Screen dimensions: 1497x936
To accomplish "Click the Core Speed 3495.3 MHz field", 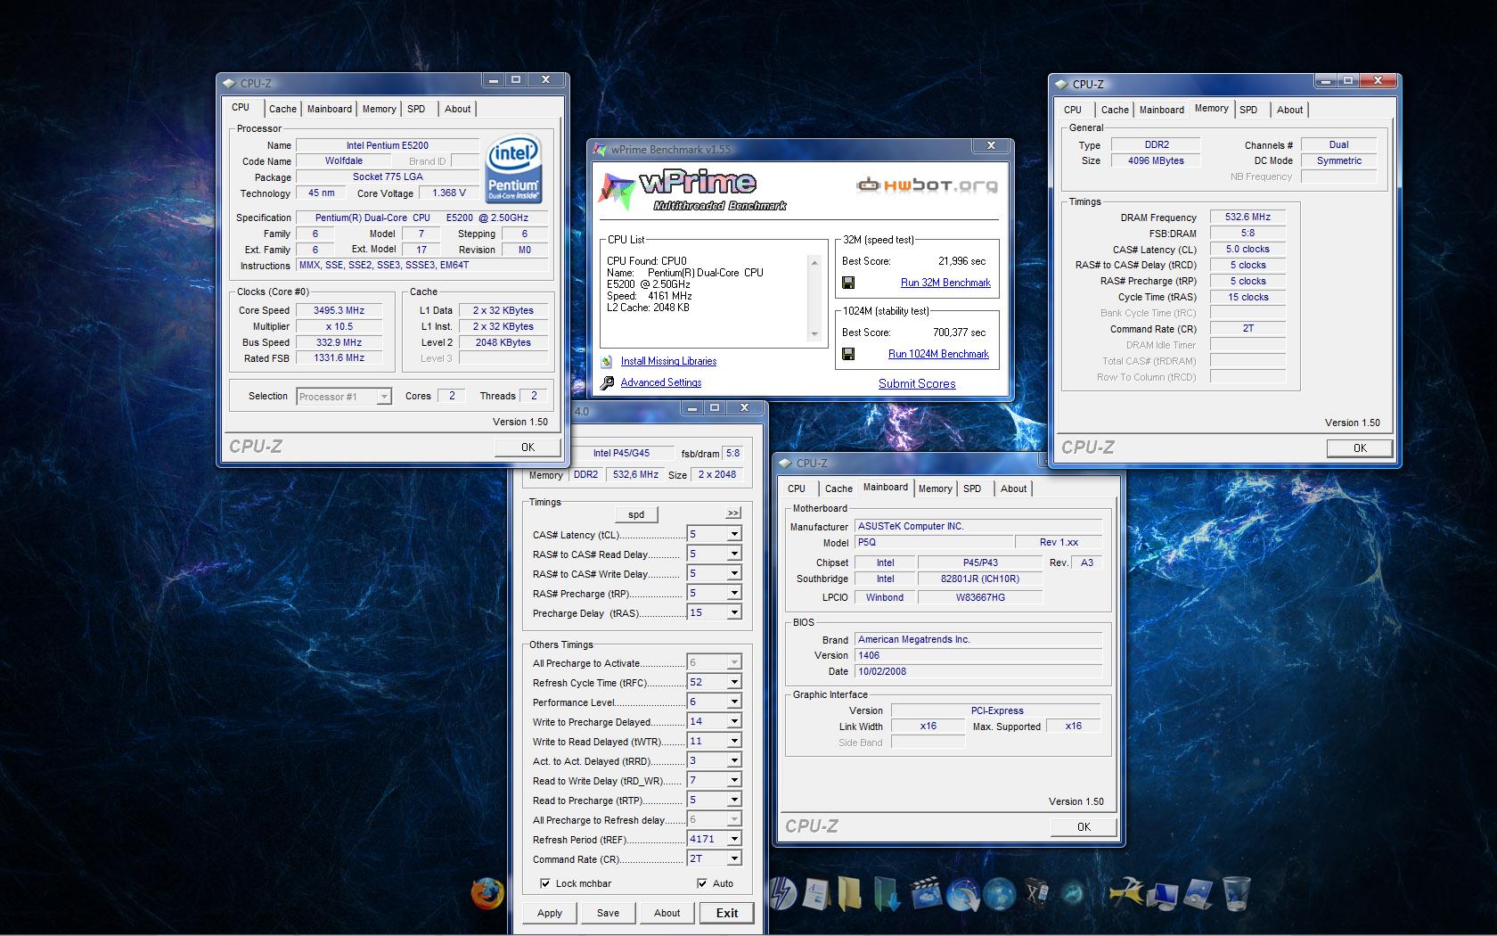I will [339, 310].
